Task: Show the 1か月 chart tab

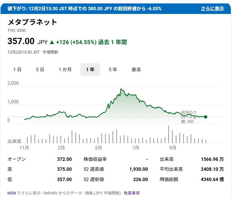Action: [x=65, y=69]
